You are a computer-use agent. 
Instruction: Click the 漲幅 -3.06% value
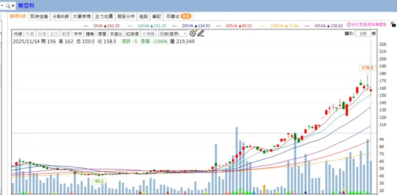click(x=154, y=41)
